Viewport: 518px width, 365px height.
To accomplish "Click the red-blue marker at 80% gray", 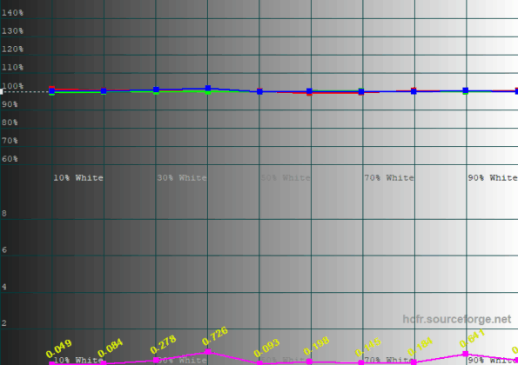I will (414, 91).
